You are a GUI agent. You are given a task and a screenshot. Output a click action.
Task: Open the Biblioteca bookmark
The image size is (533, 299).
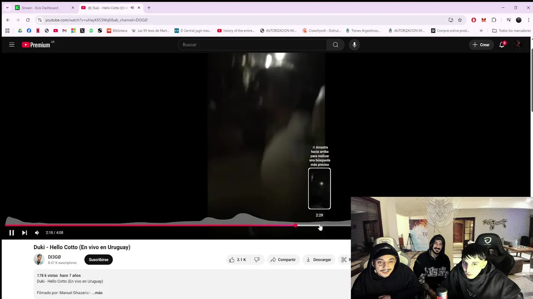pyautogui.click(x=117, y=30)
